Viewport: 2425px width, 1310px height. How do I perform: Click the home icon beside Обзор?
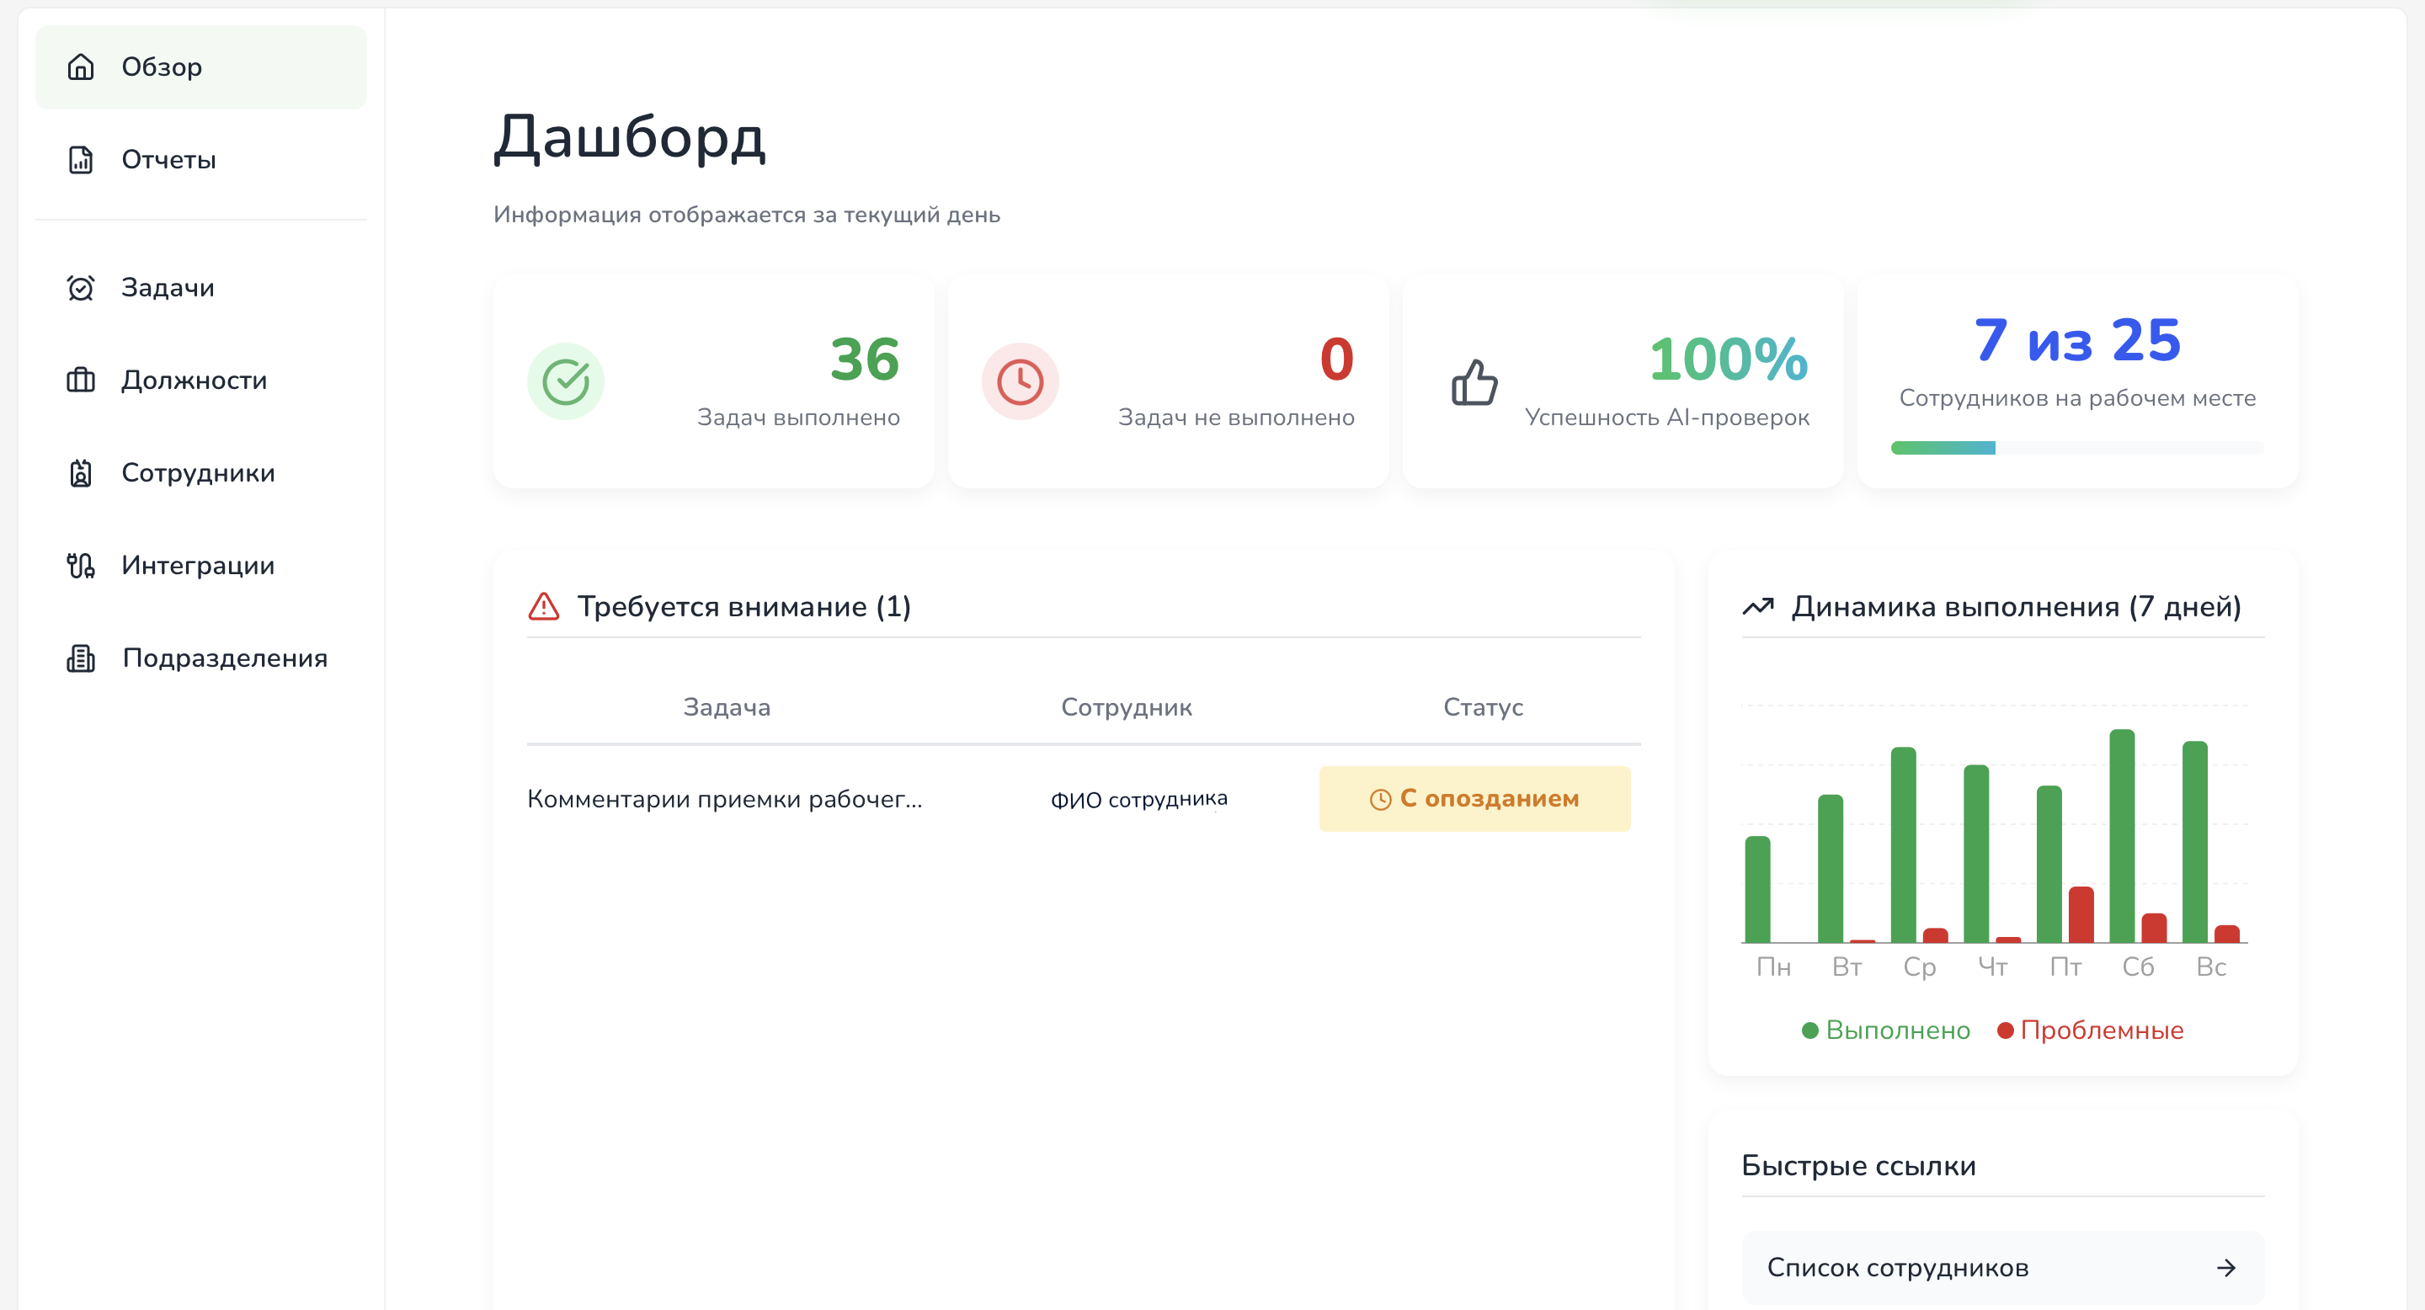[81, 67]
